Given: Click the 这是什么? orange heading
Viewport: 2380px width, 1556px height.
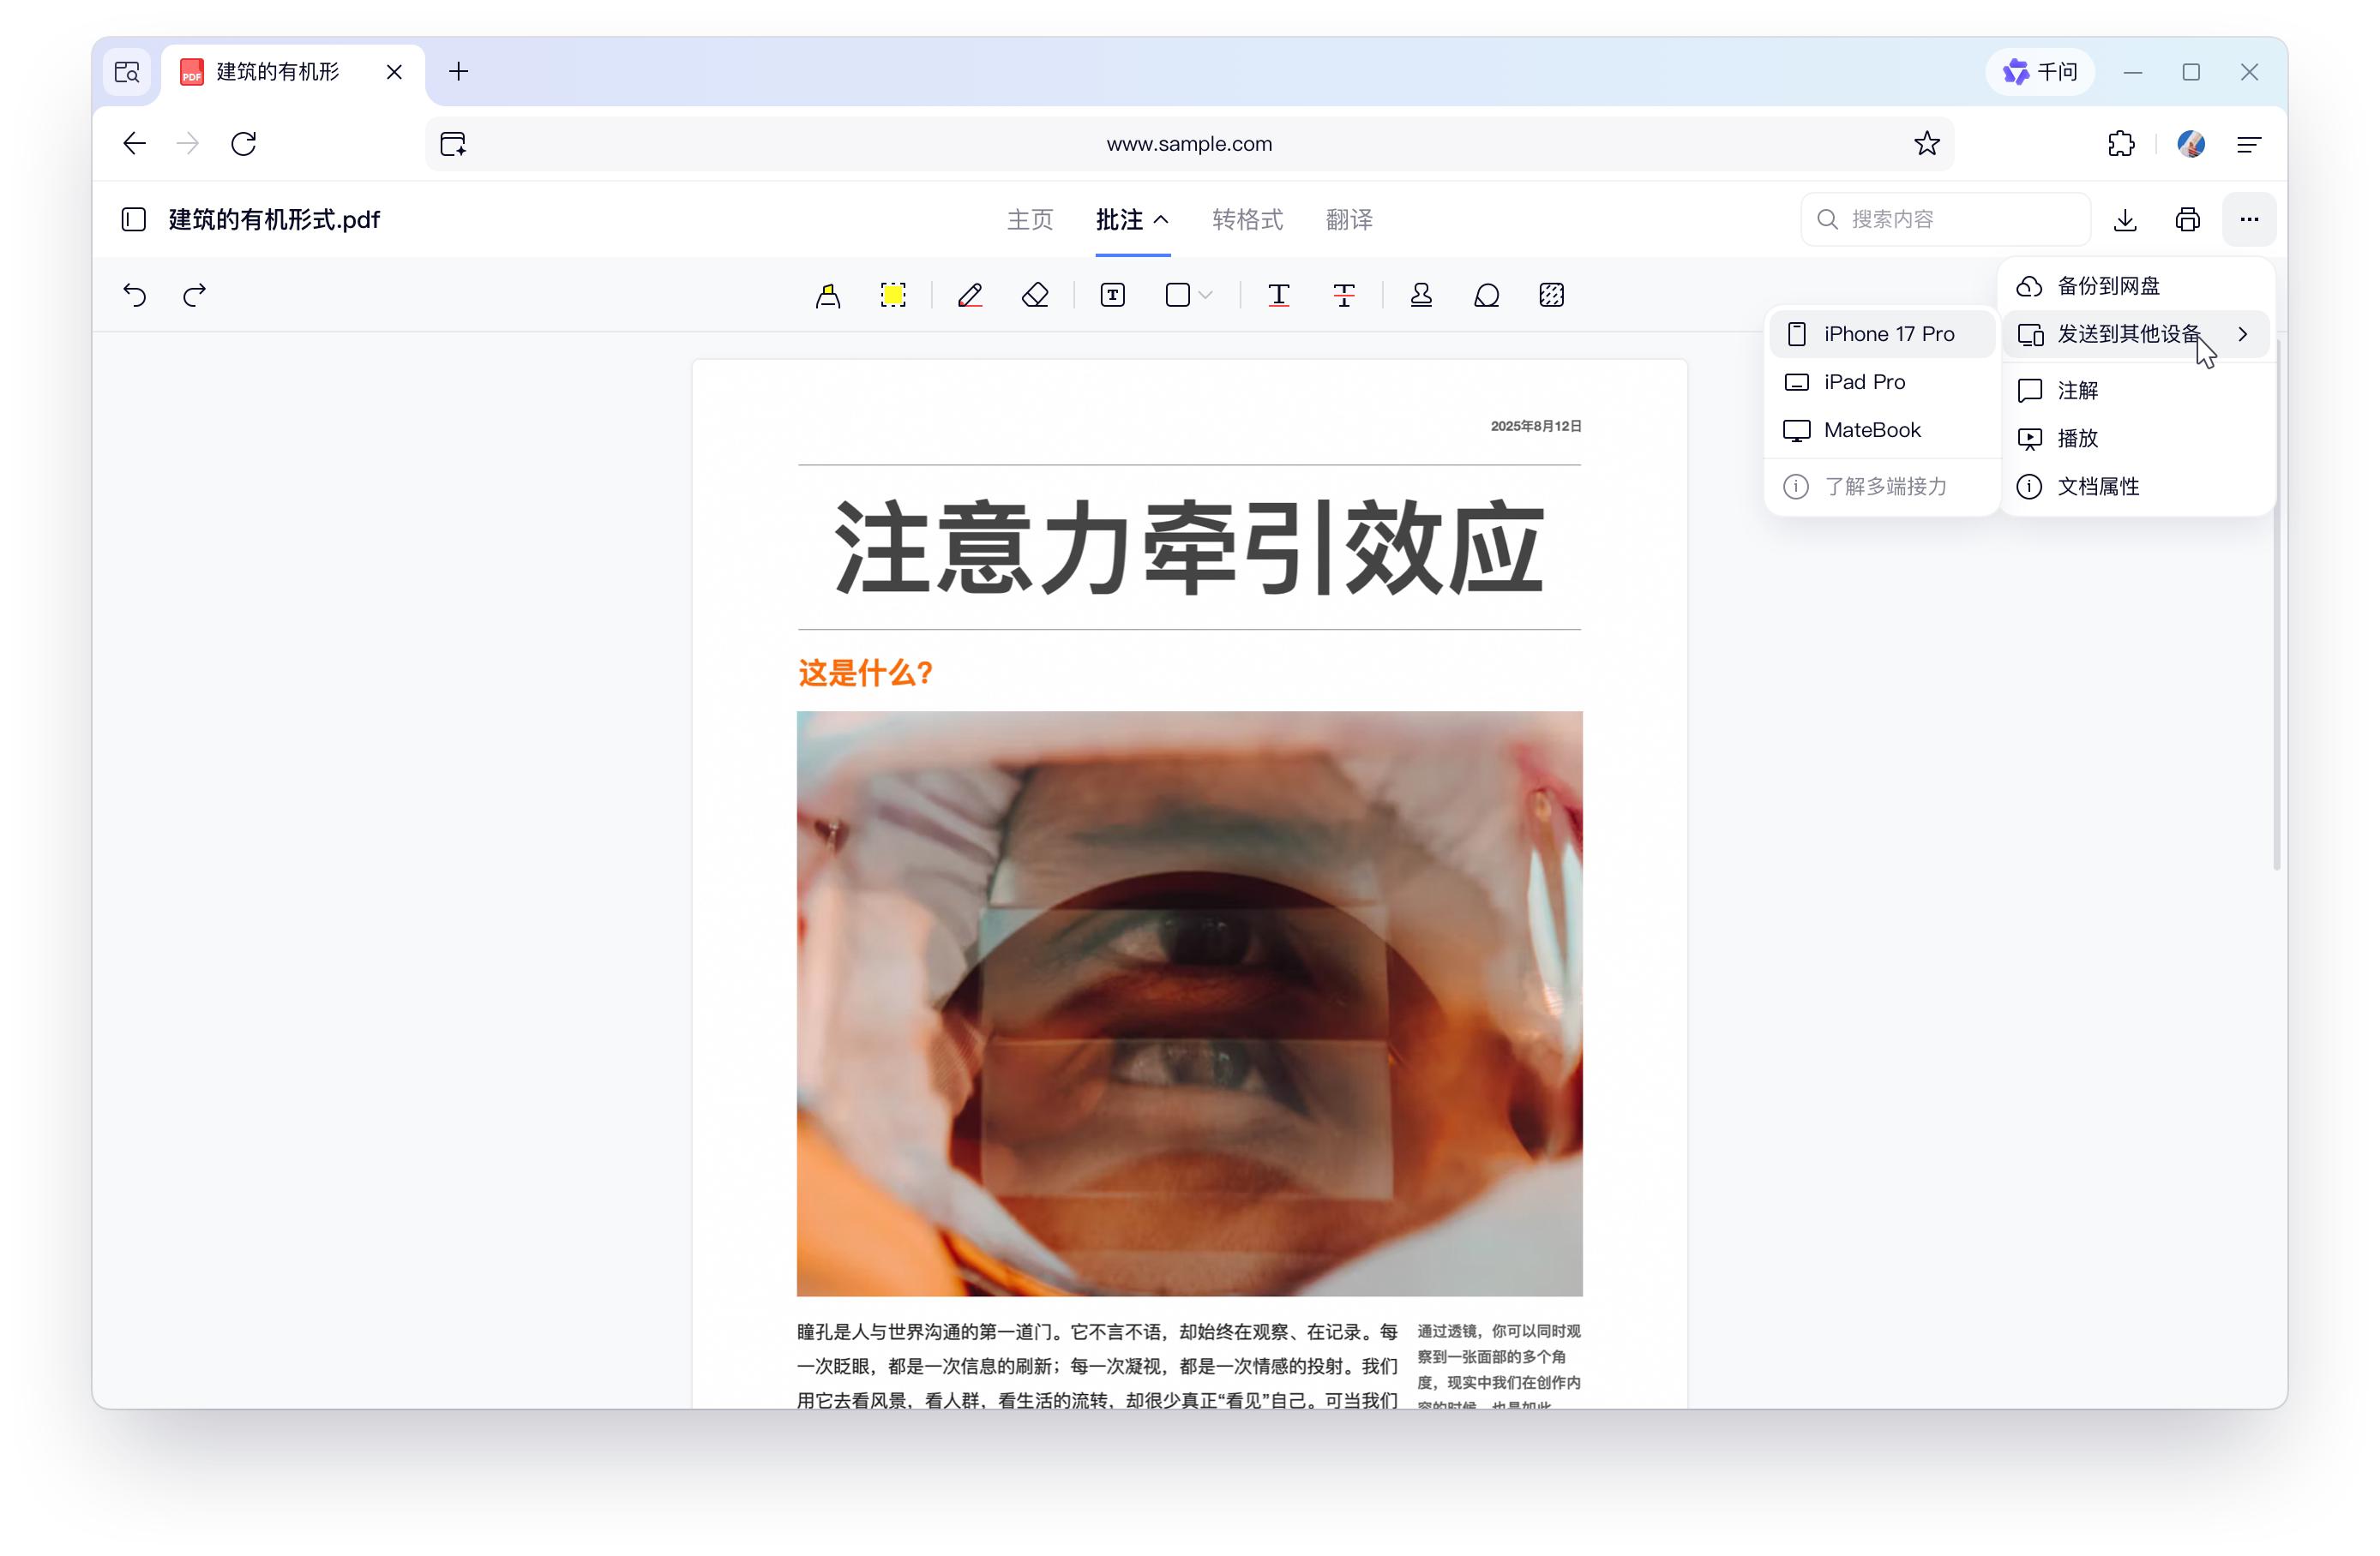Looking at the screenshot, I should [x=866, y=673].
